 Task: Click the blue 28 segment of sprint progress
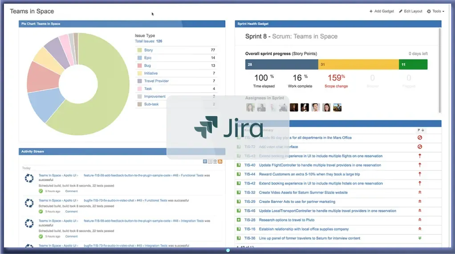point(281,65)
